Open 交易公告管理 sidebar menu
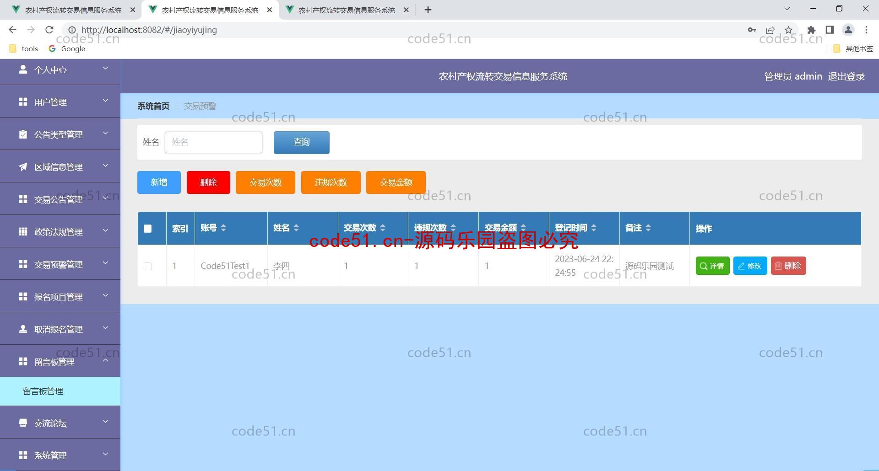Viewport: 879px width, 471px height. click(x=60, y=199)
